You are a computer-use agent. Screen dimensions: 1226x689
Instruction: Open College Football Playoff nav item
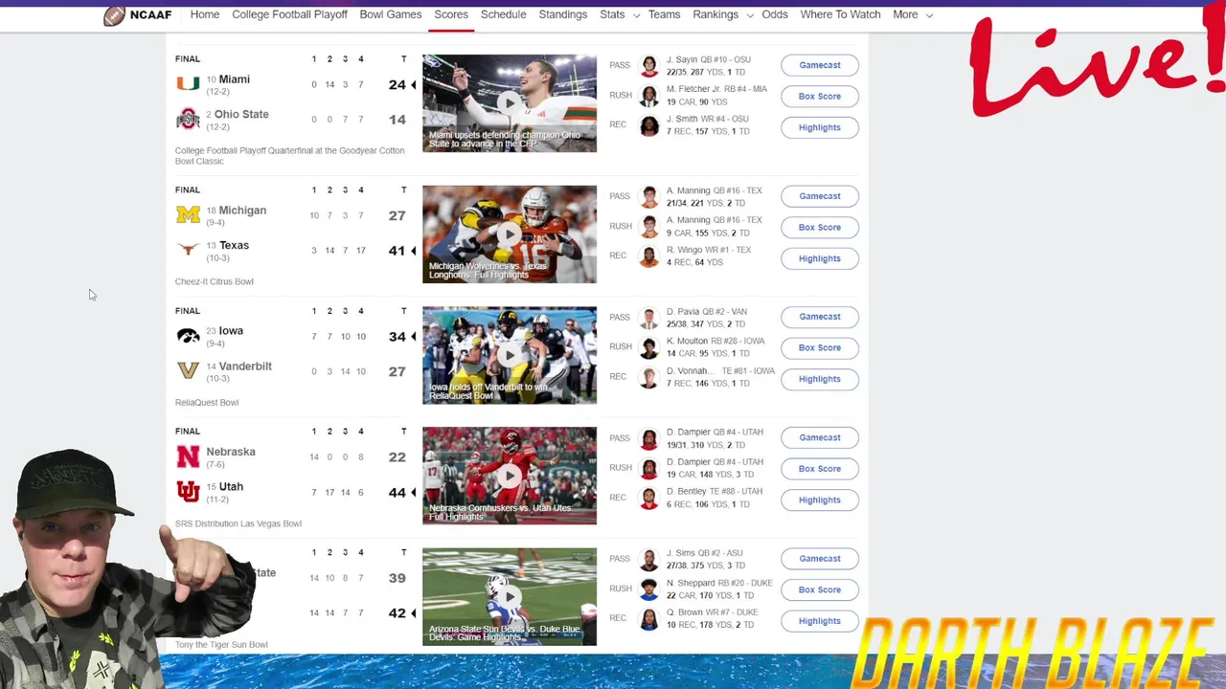(289, 14)
